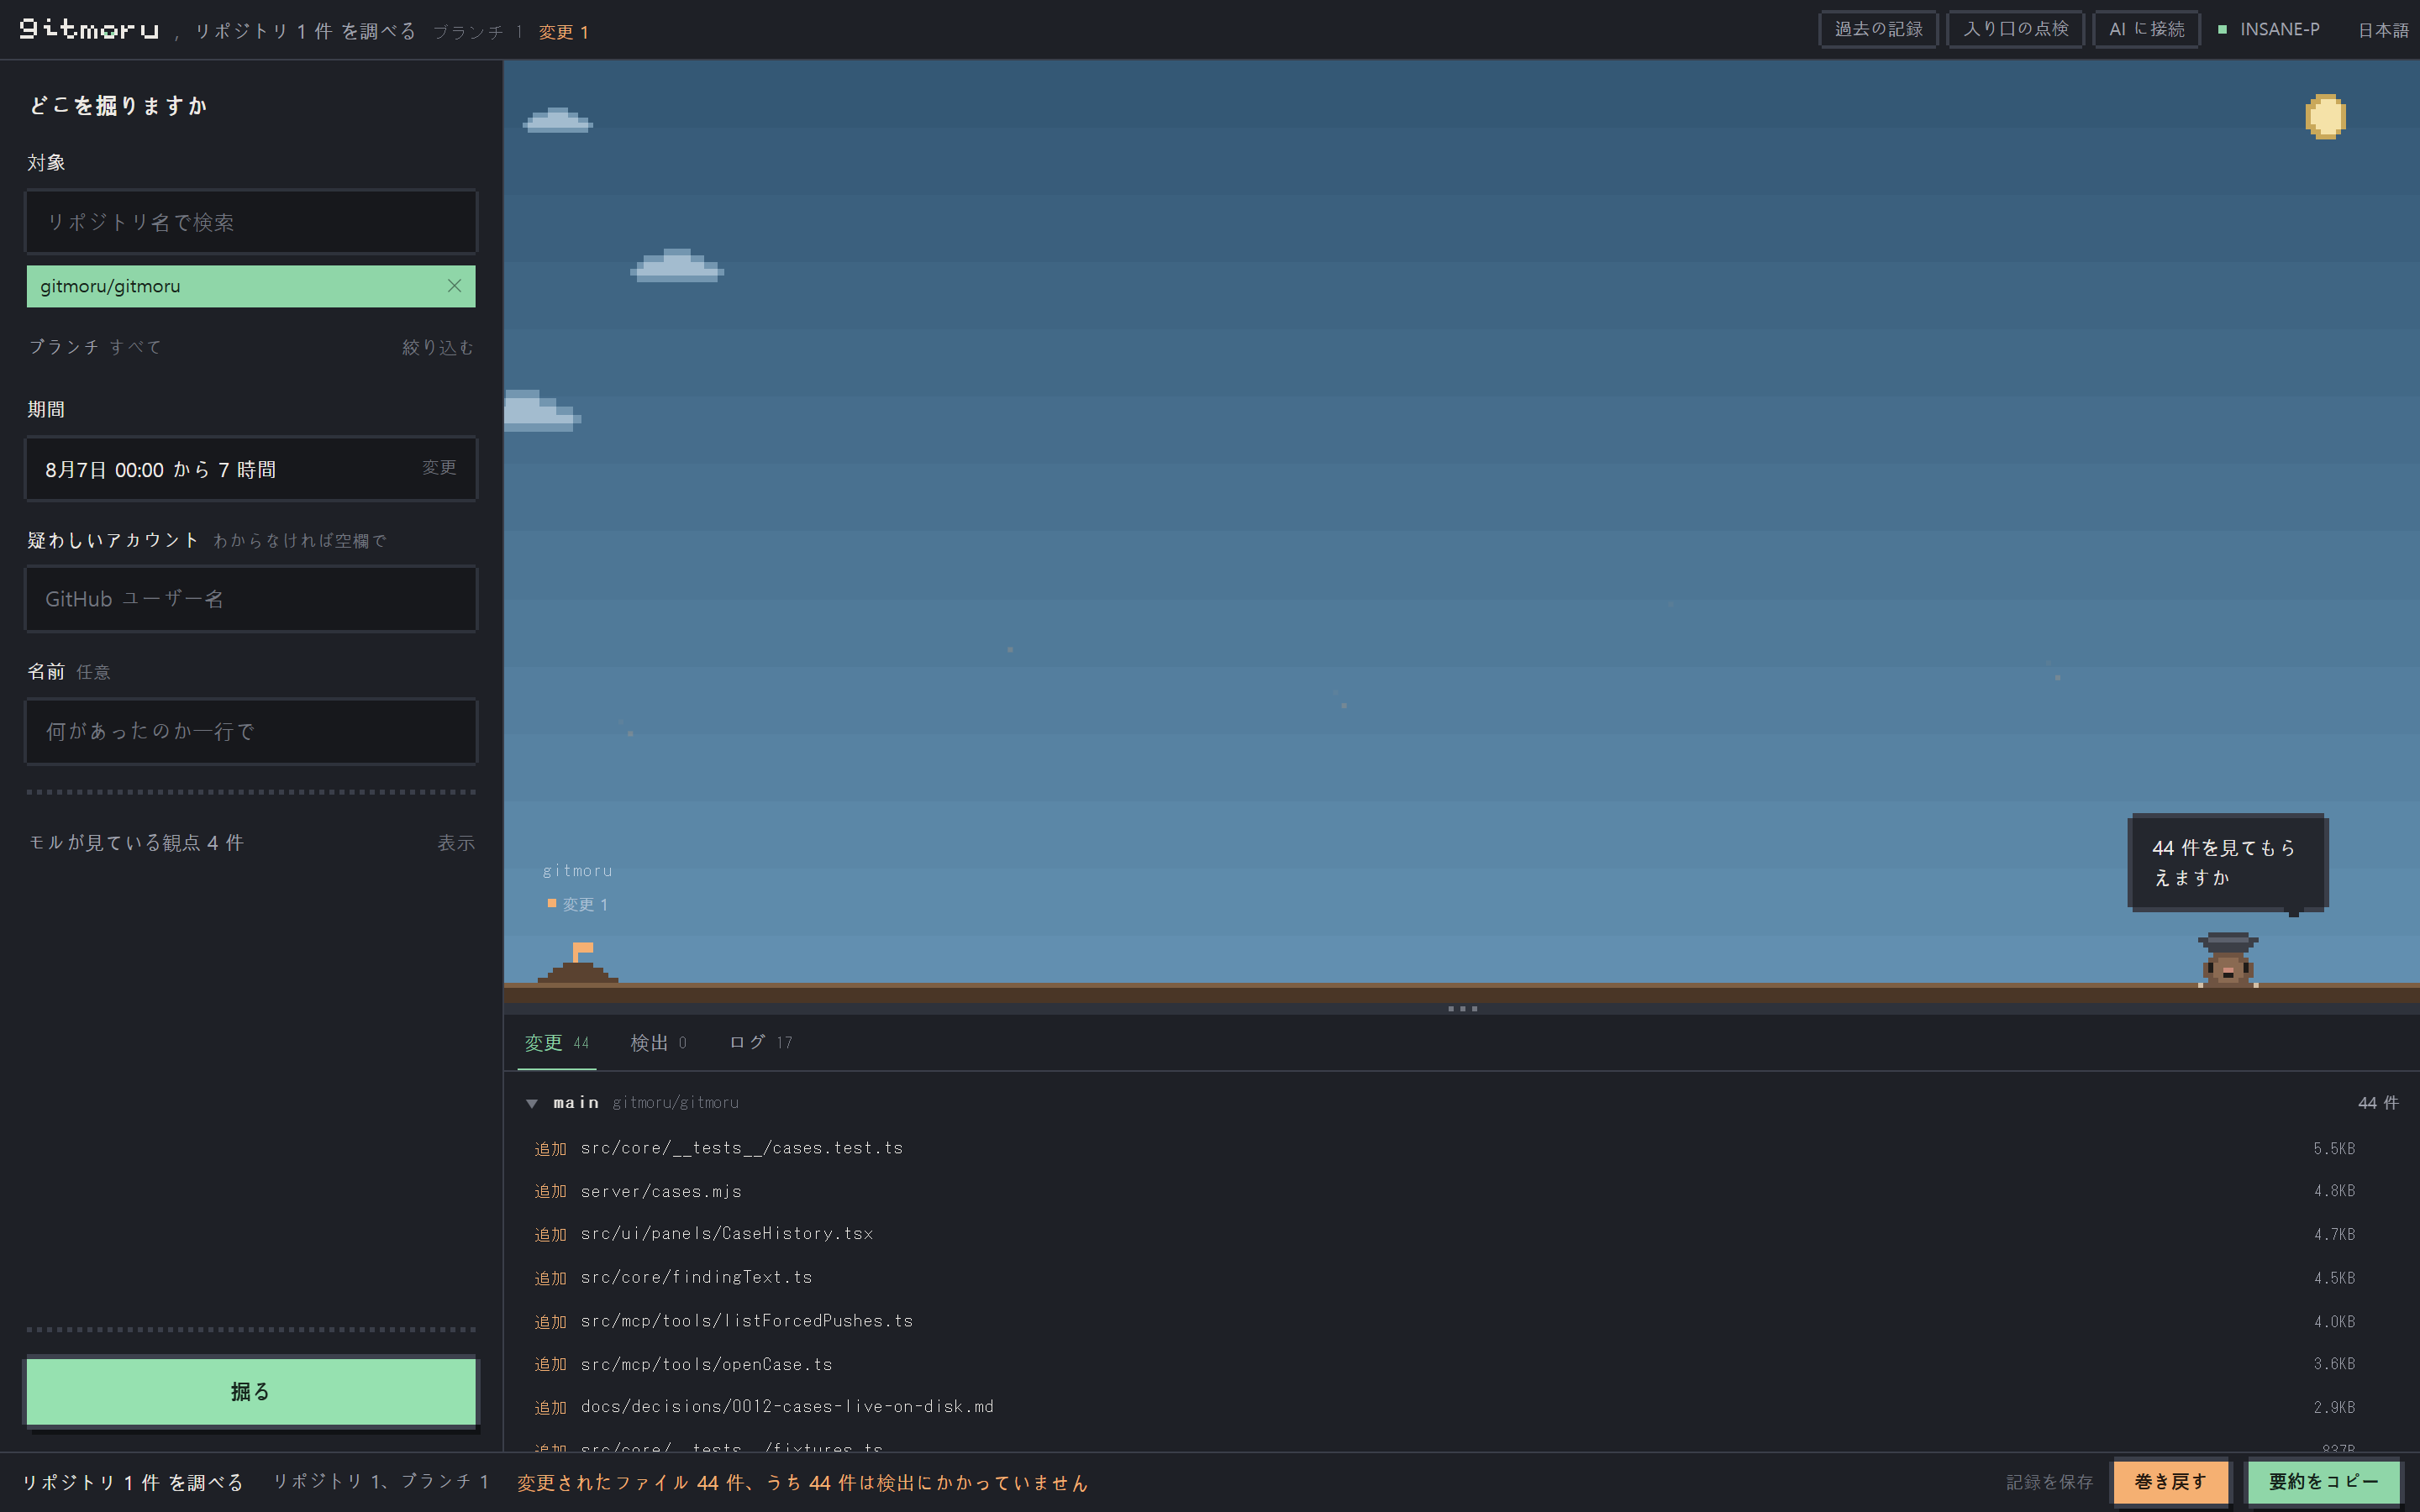2420x1512 pixels.
Task: Switch to the 検出 0 tab
Action: [658, 1043]
